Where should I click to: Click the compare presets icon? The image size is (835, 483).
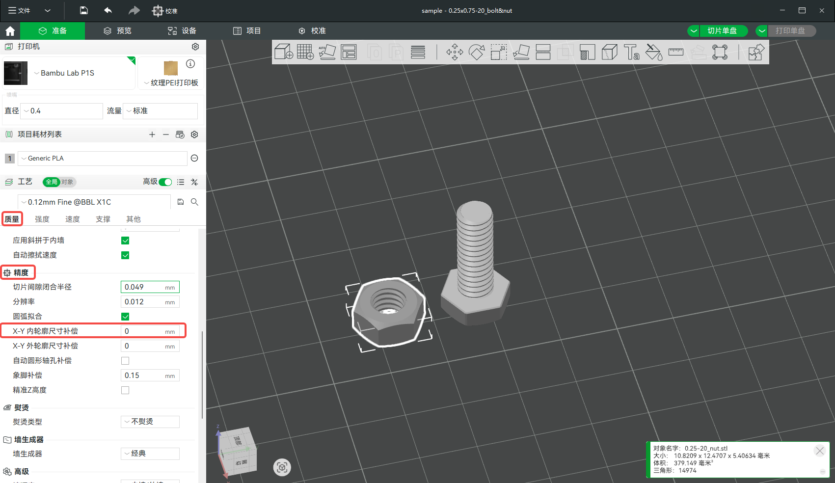(194, 182)
